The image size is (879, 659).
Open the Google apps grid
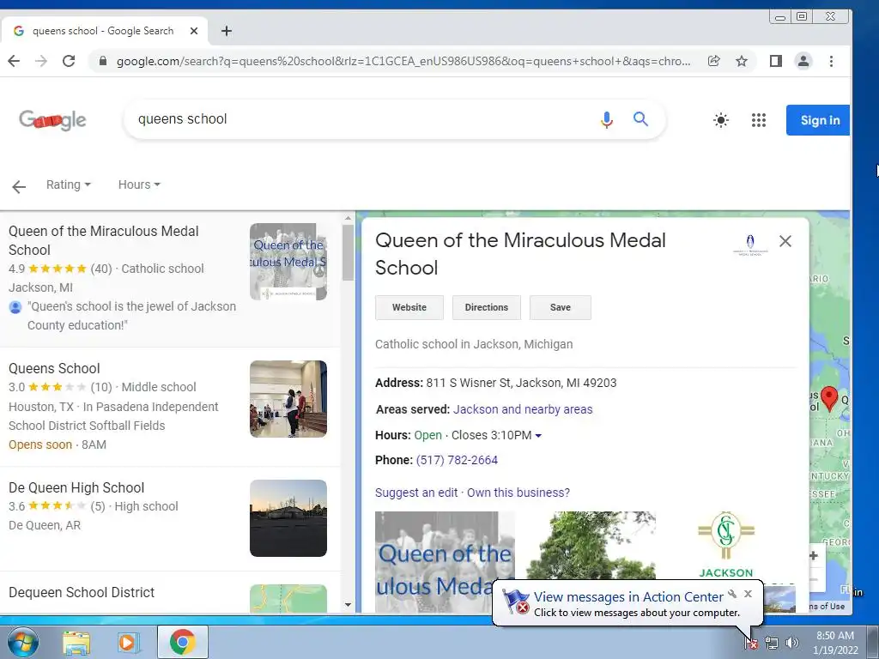click(759, 120)
